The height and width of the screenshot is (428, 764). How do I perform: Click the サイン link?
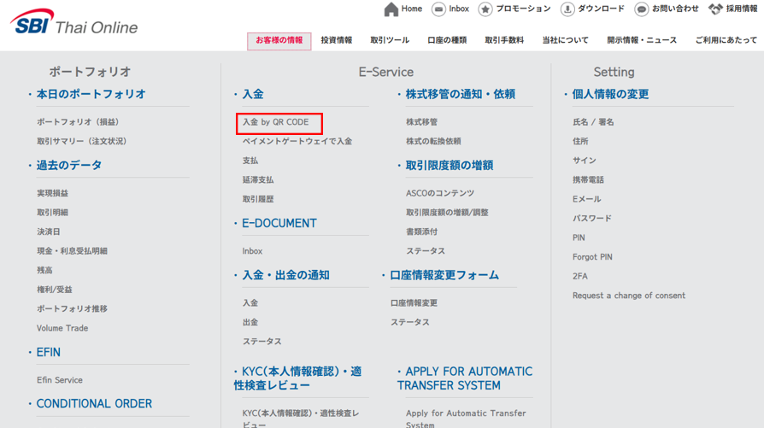tap(585, 161)
